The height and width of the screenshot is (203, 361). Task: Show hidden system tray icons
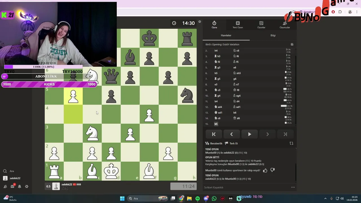[x=325, y=198]
